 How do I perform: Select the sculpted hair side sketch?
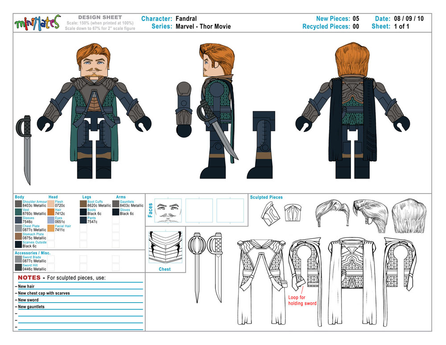(370, 216)
